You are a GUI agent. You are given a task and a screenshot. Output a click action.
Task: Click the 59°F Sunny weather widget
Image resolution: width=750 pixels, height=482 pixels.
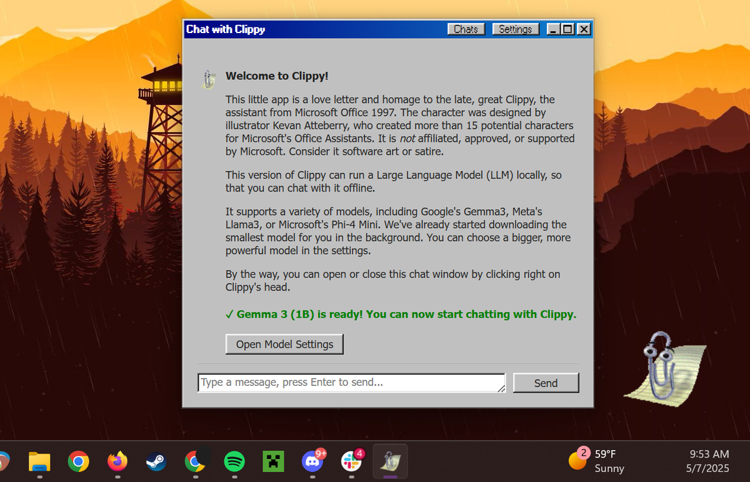pos(600,461)
